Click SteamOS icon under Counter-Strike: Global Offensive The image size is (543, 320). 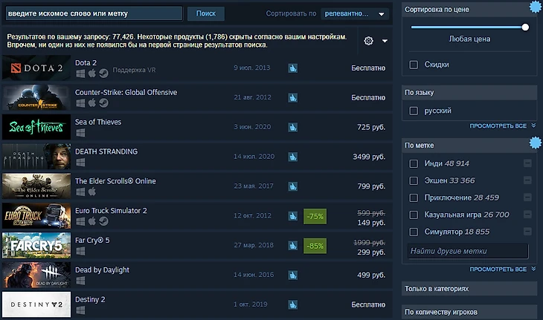coord(103,103)
